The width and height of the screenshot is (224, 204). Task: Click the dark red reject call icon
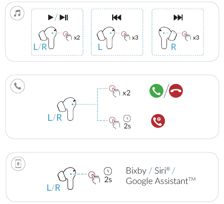point(158,121)
